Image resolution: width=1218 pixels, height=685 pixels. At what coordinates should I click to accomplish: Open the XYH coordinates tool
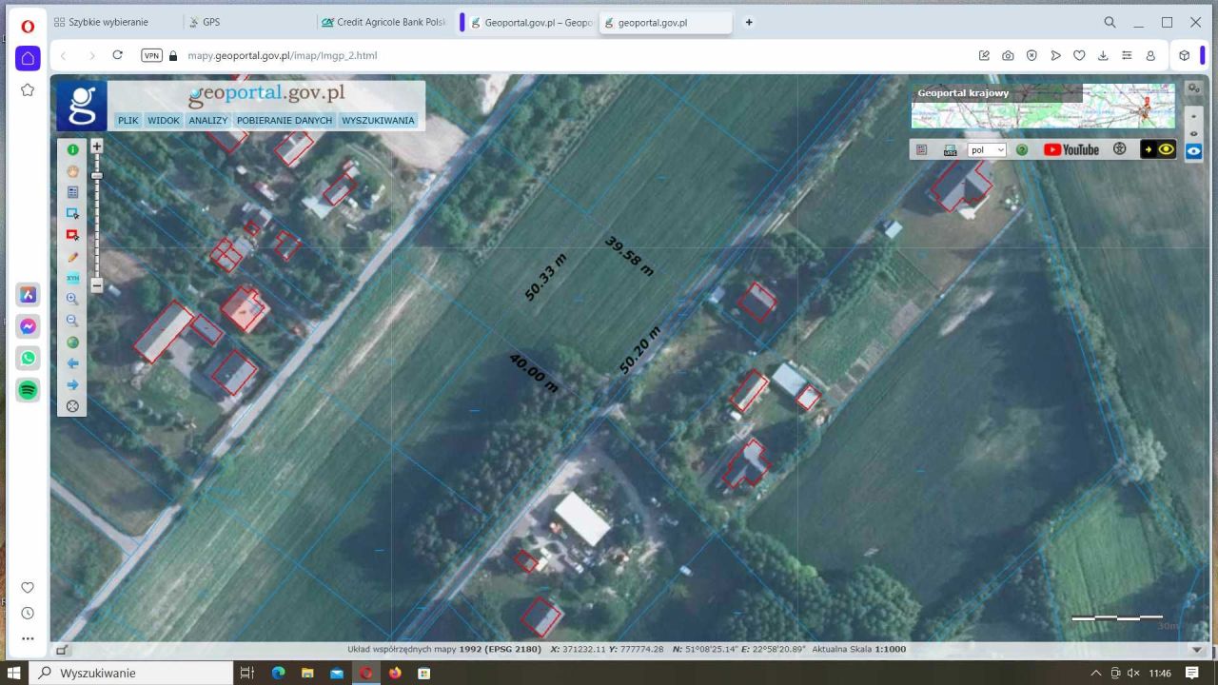pos(72,278)
